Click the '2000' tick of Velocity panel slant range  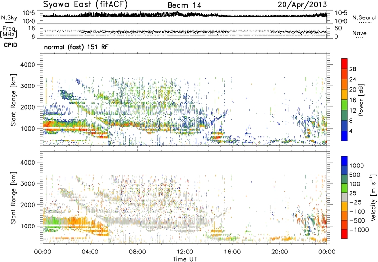tap(27, 205)
